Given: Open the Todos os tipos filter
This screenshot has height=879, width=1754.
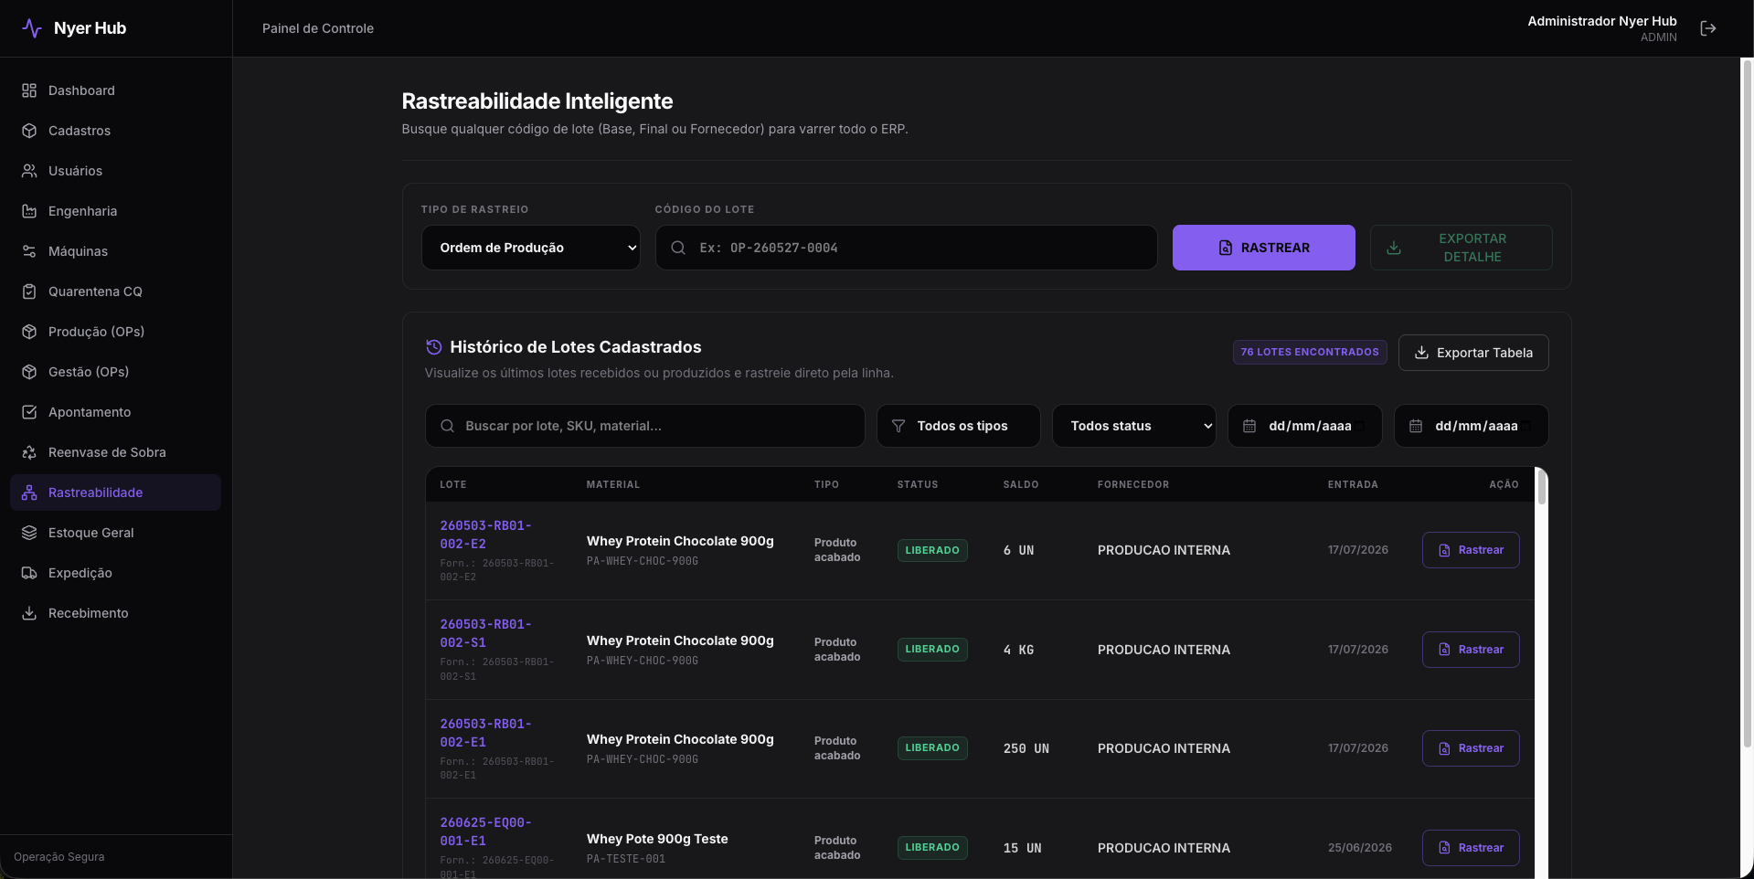Looking at the screenshot, I should pos(959,426).
